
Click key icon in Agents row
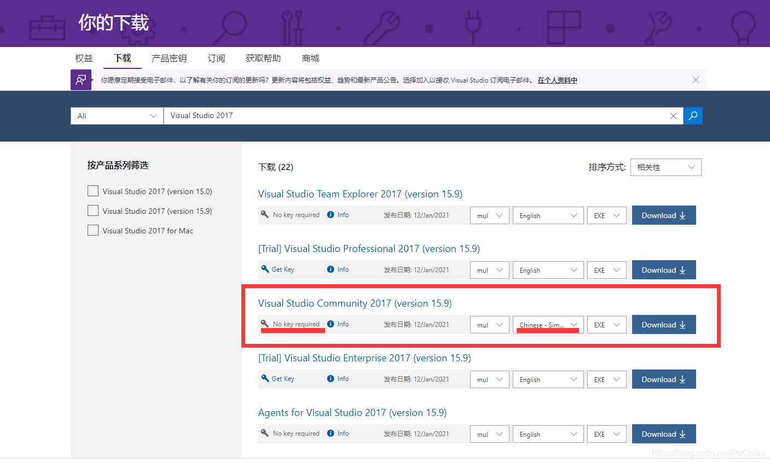point(265,433)
